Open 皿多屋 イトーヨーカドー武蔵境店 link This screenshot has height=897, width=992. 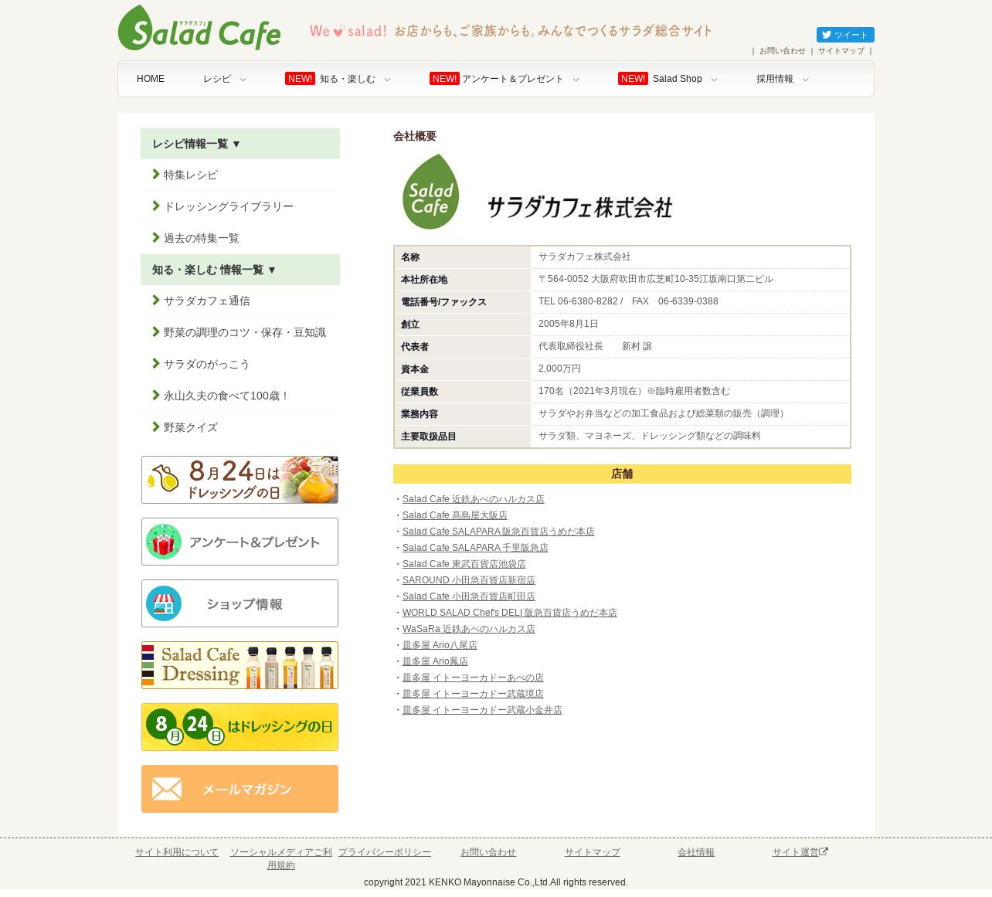pos(473,694)
